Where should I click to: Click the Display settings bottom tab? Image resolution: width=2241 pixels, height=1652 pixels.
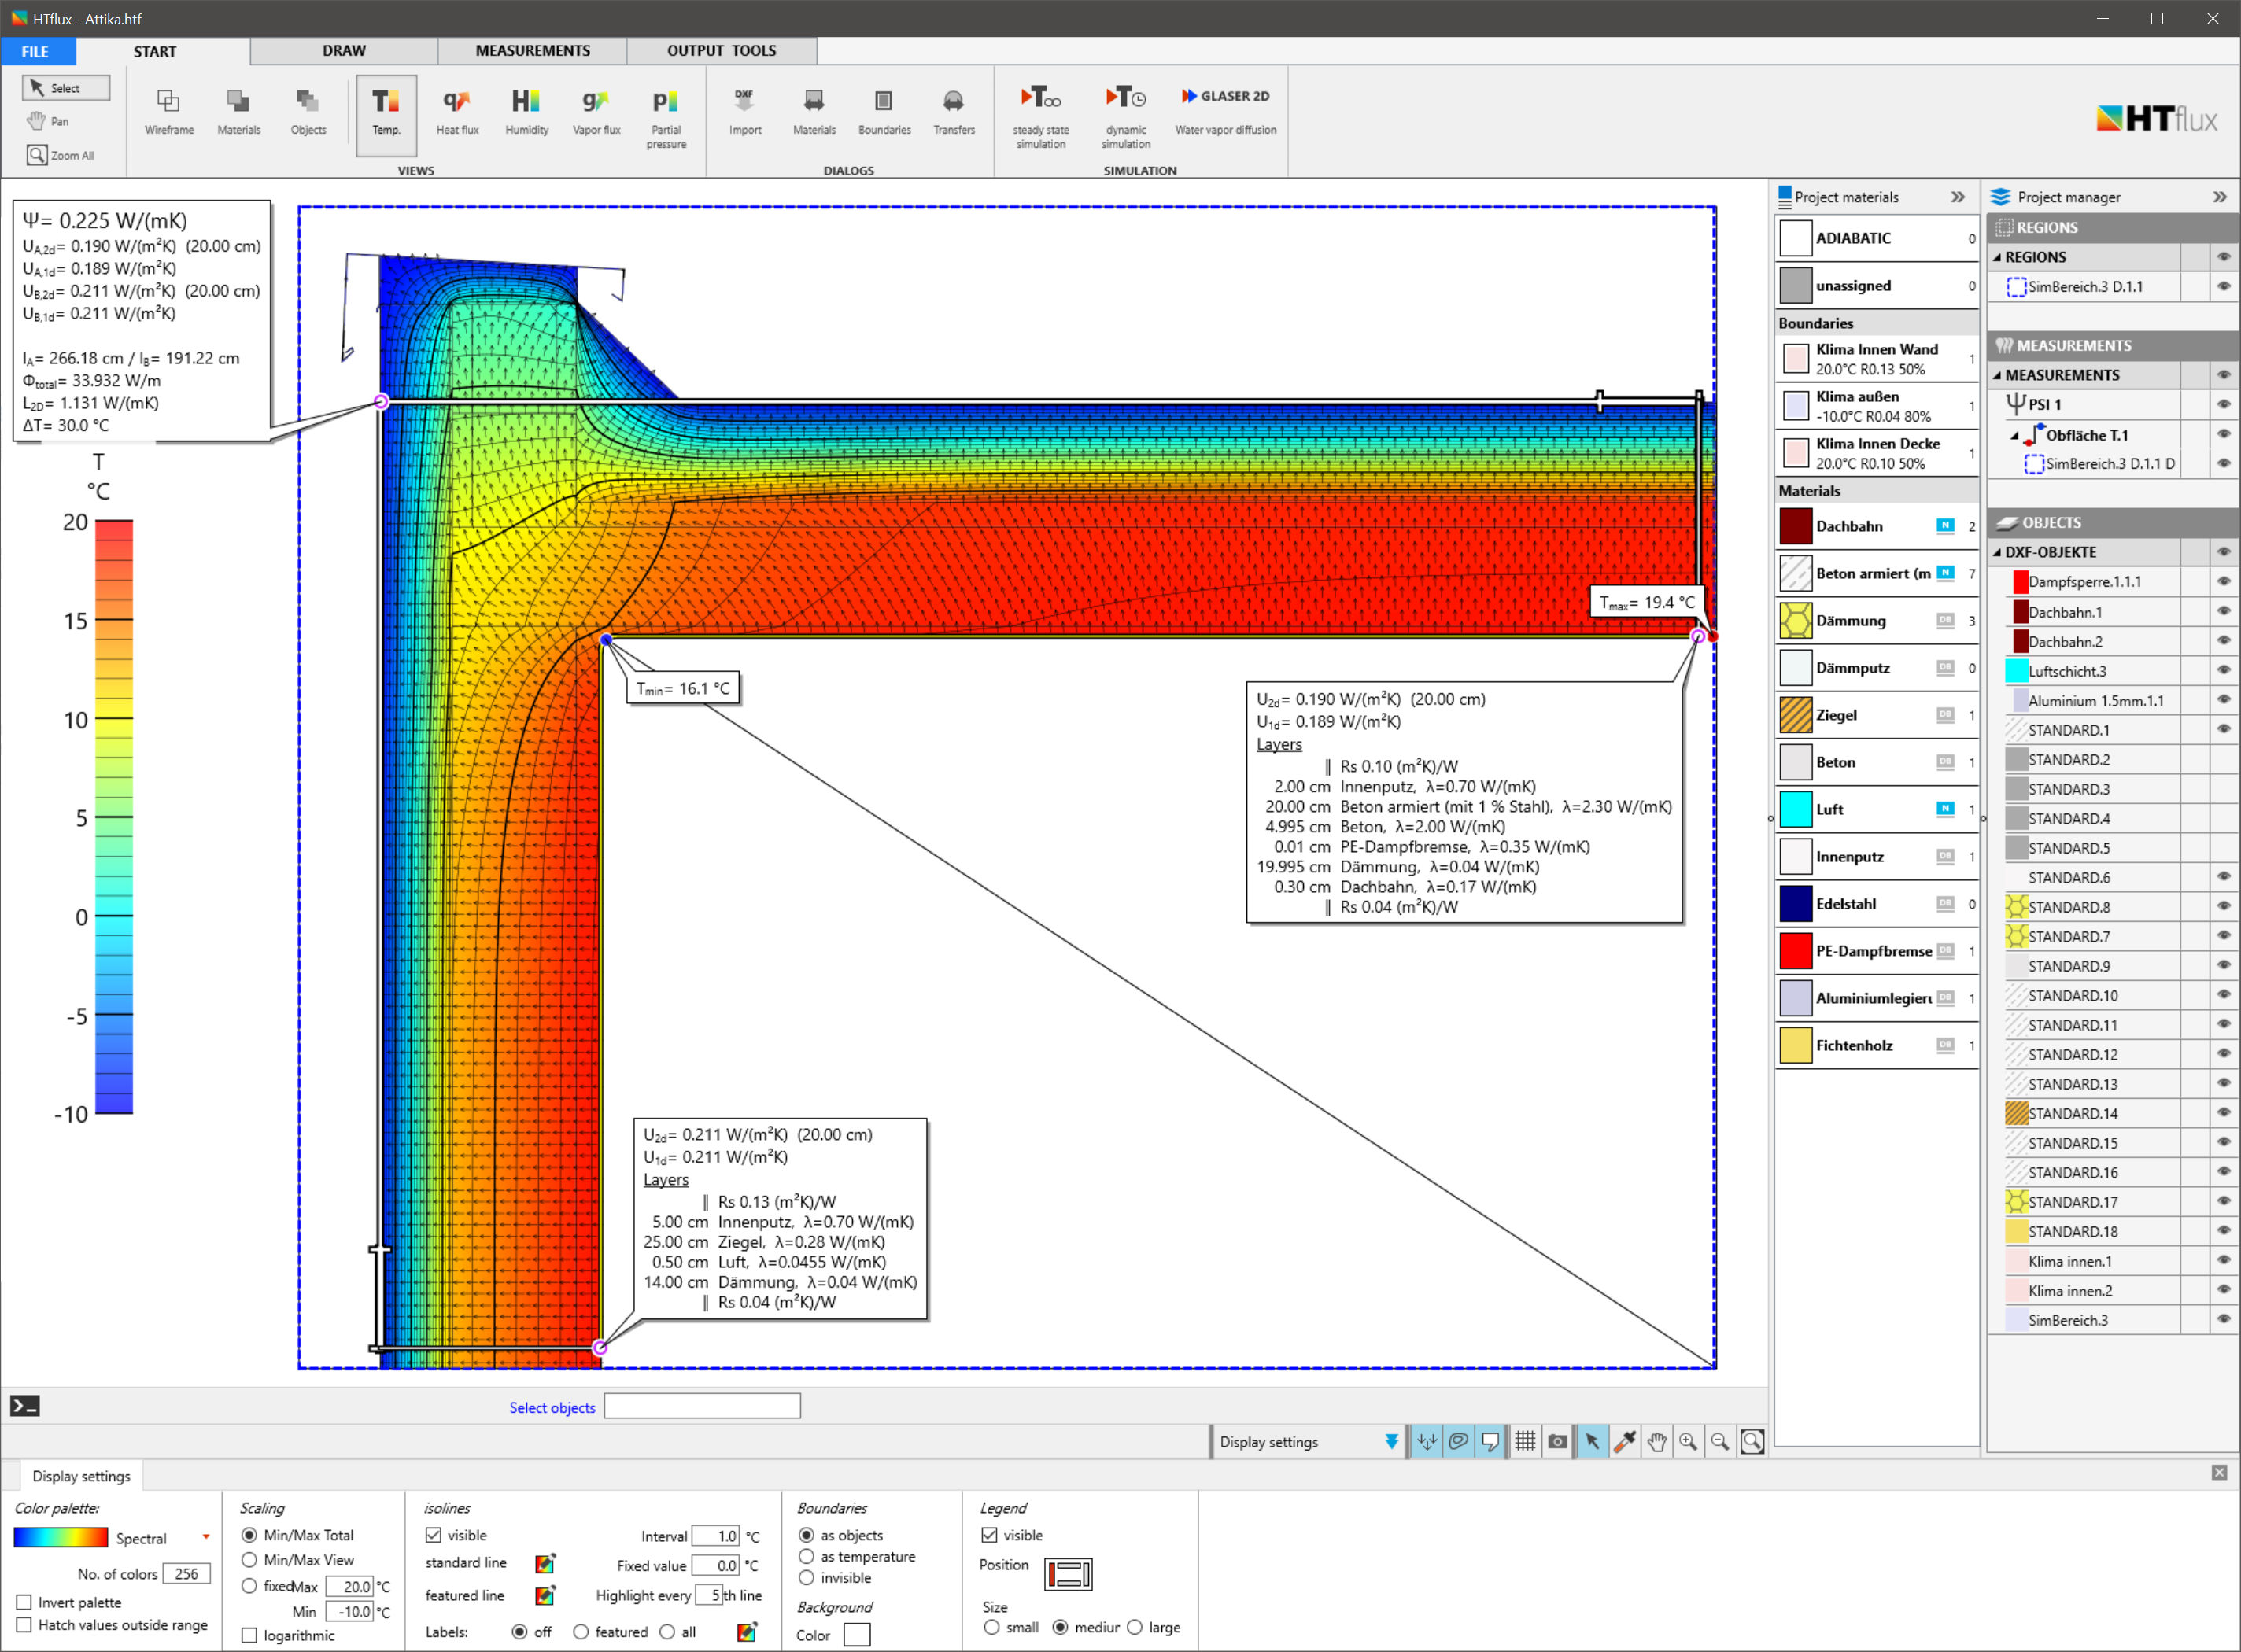click(x=81, y=1476)
